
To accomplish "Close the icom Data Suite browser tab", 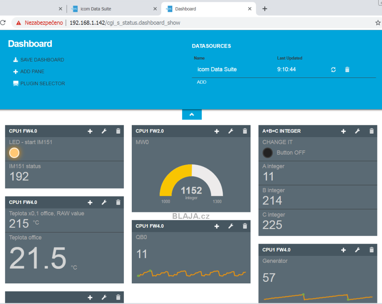I will pyautogui.click(x=155, y=9).
